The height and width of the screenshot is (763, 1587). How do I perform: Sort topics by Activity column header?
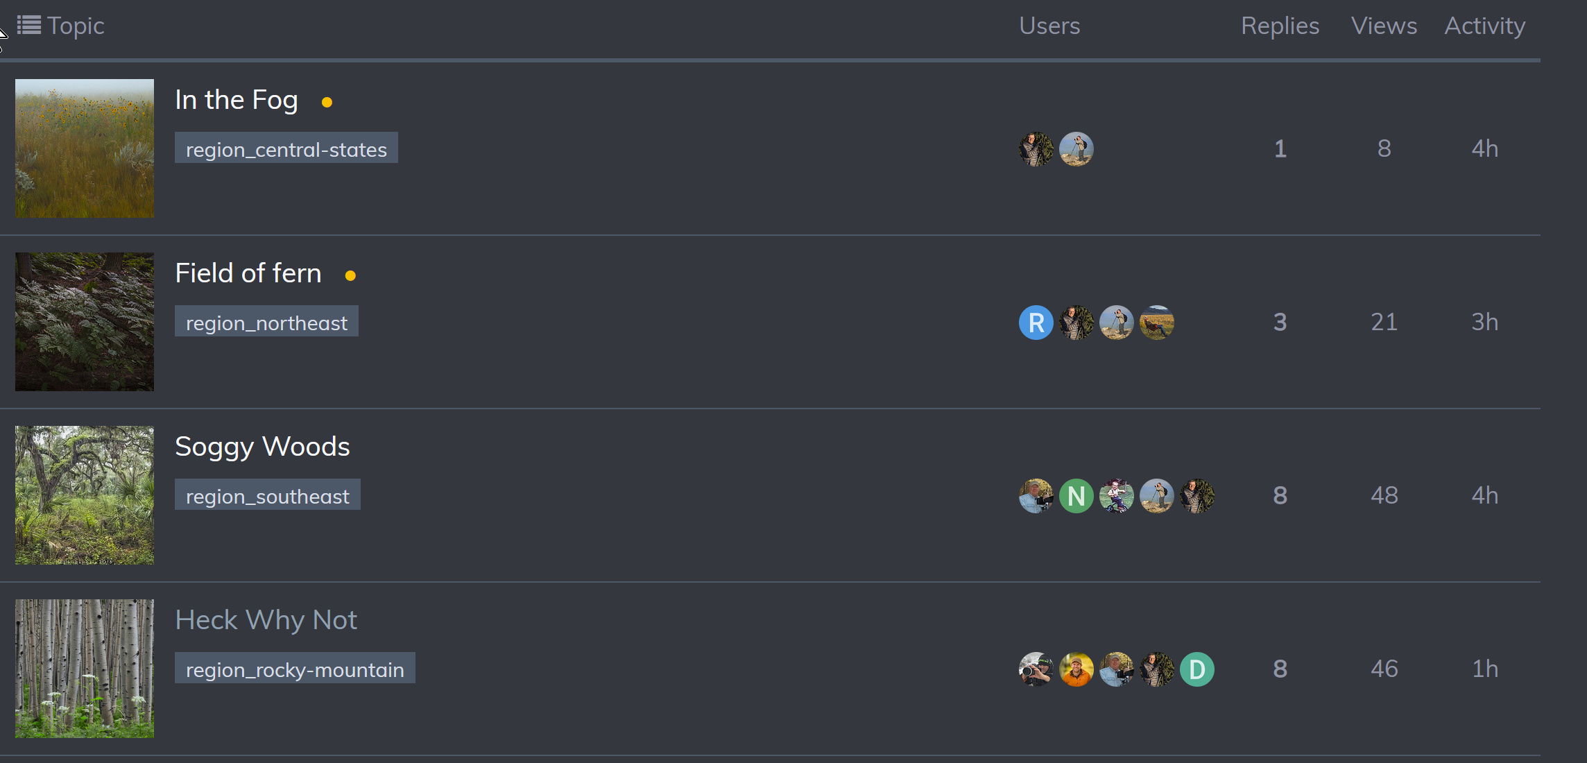pyautogui.click(x=1484, y=26)
